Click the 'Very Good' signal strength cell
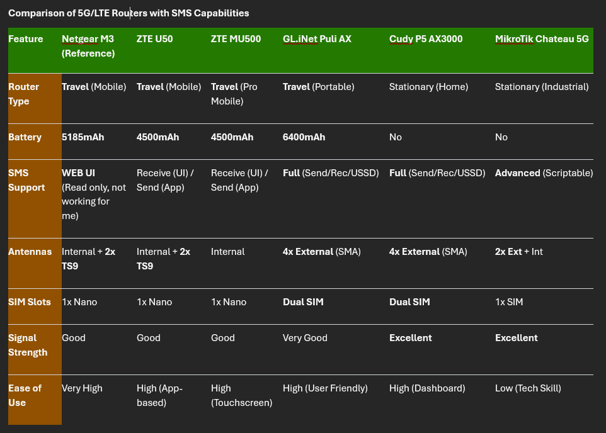Image resolution: width=606 pixels, height=433 pixels. pos(305,338)
